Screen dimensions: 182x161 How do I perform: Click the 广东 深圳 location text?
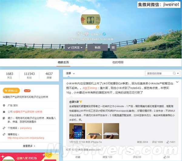[13, 106]
